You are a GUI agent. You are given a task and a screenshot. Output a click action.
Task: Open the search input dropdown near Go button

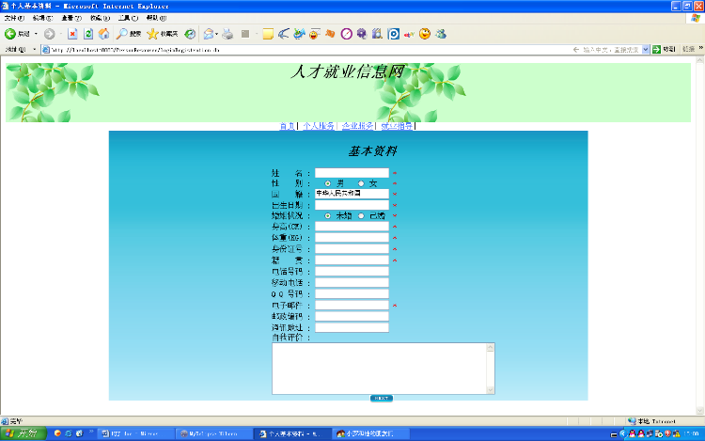[x=646, y=50]
